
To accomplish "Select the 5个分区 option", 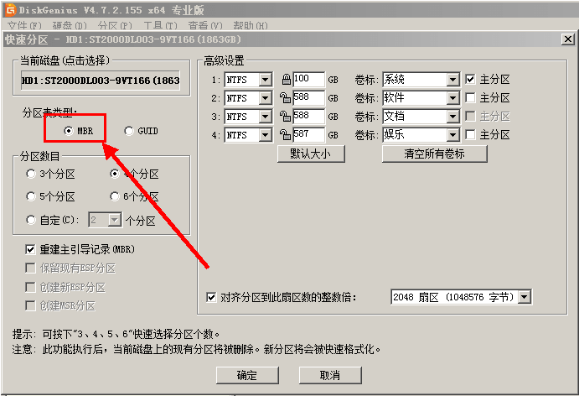I will [32, 197].
